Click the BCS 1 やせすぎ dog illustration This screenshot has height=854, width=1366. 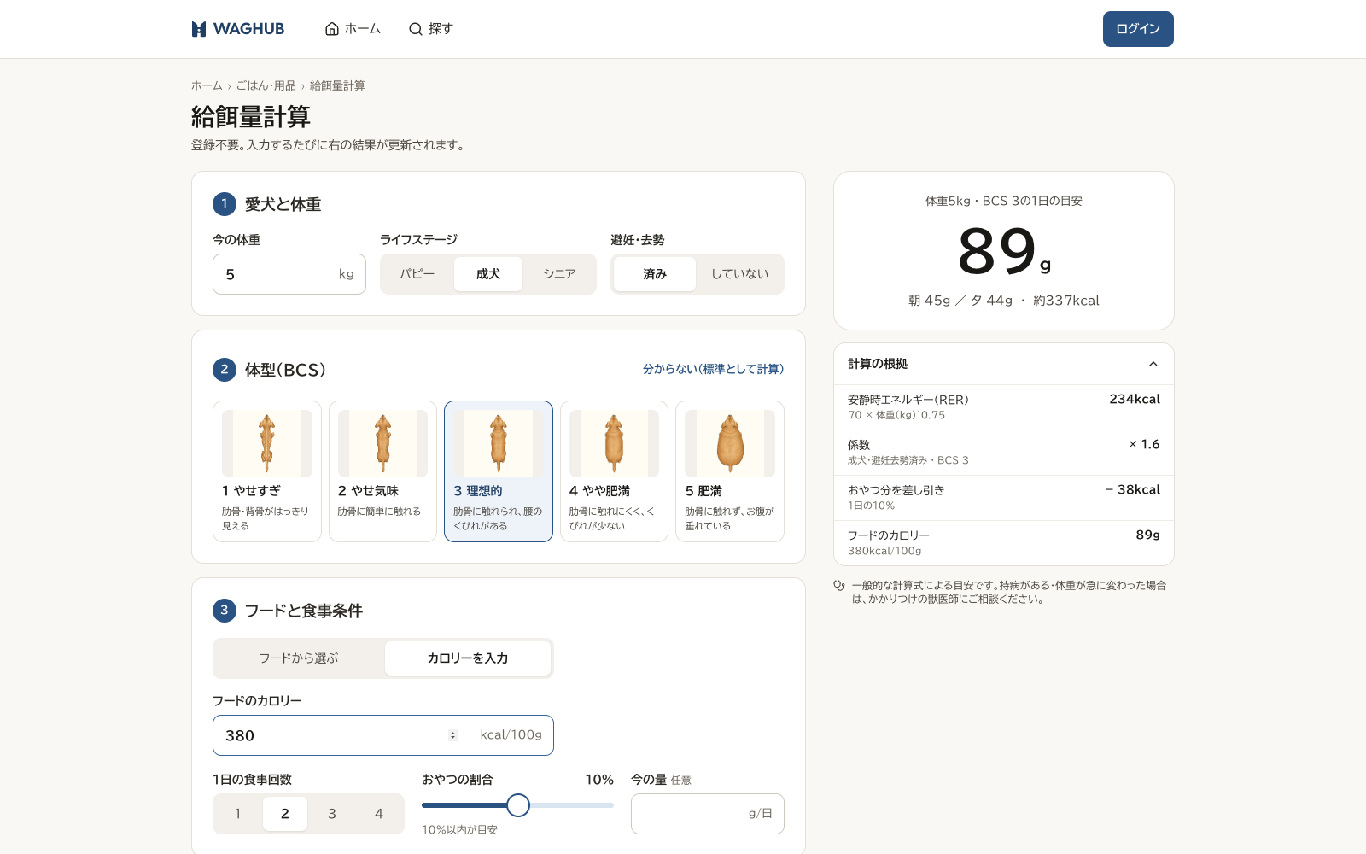point(267,443)
